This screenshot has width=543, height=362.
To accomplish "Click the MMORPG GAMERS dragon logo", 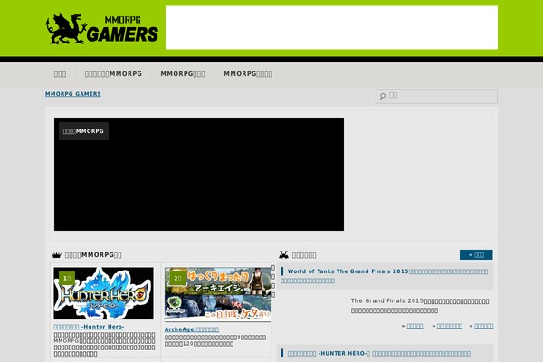I will click(x=101, y=29).
